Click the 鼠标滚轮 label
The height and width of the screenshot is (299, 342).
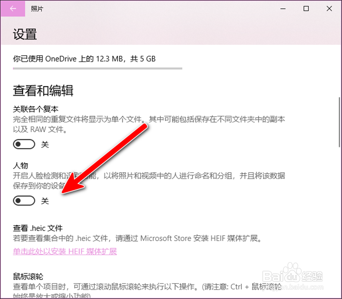28,276
